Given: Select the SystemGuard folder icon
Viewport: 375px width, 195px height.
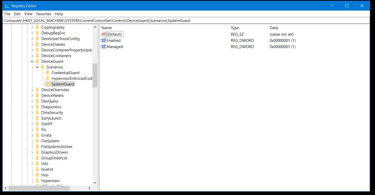Looking at the screenshot, I should [48, 84].
